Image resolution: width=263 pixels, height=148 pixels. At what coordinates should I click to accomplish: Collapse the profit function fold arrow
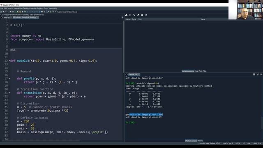tap(9, 79)
